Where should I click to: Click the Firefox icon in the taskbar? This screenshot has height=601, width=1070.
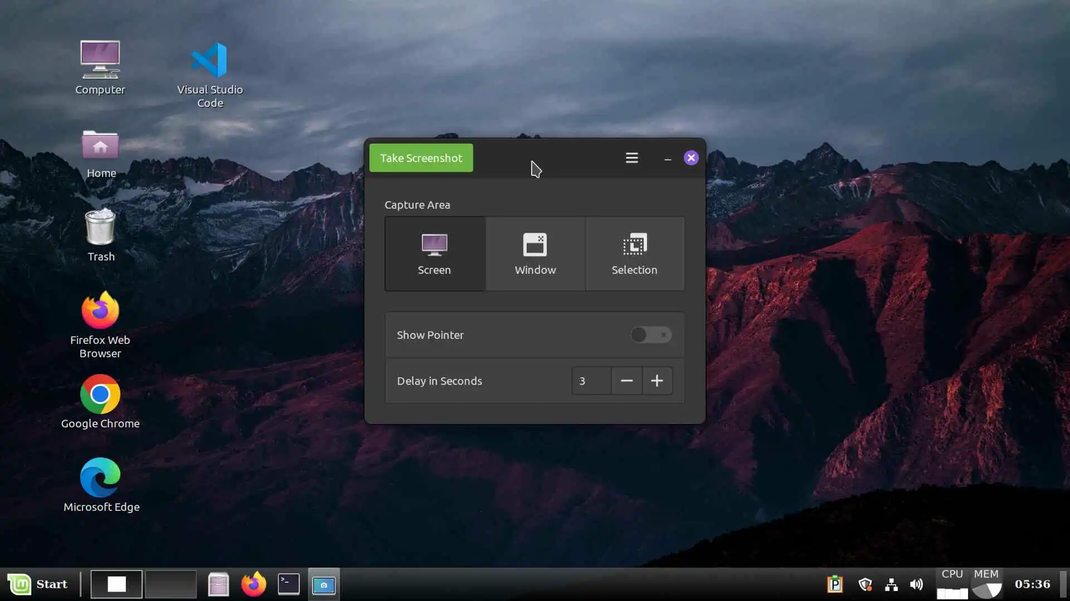click(x=253, y=584)
